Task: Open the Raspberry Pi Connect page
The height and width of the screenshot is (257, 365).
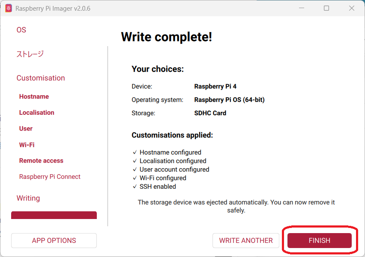Action: click(x=50, y=177)
